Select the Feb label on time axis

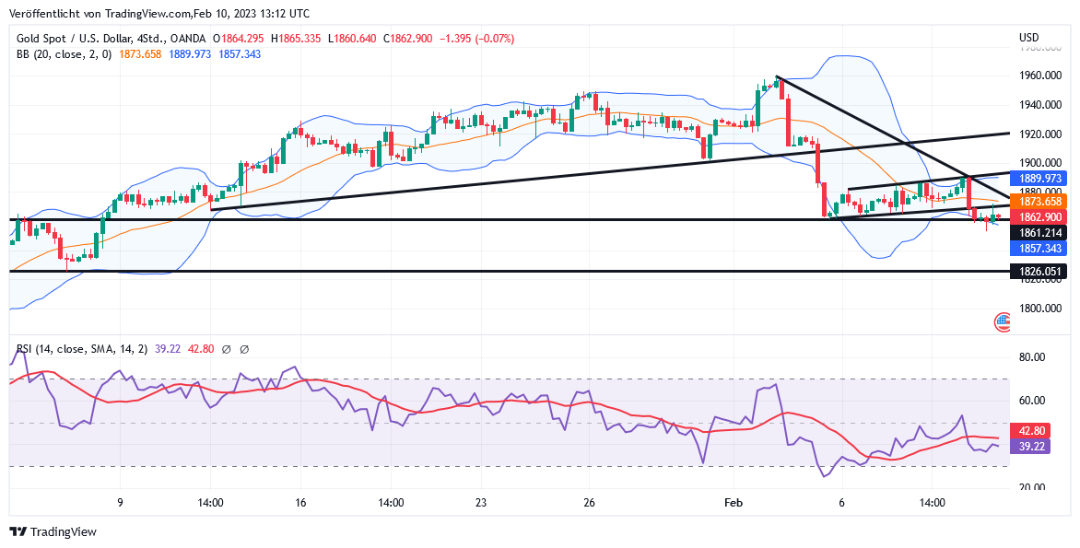click(734, 503)
